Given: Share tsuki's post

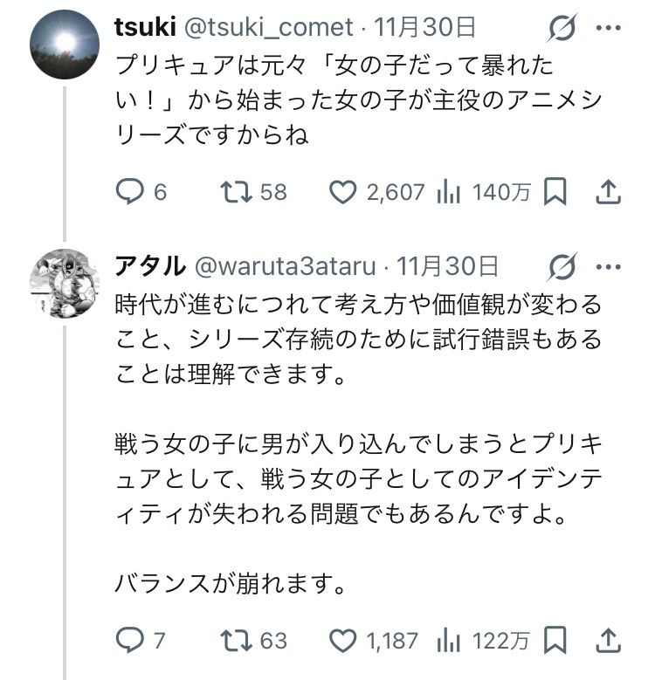Looking at the screenshot, I should point(608,191).
